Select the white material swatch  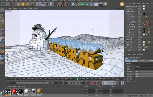(x=27, y=91)
